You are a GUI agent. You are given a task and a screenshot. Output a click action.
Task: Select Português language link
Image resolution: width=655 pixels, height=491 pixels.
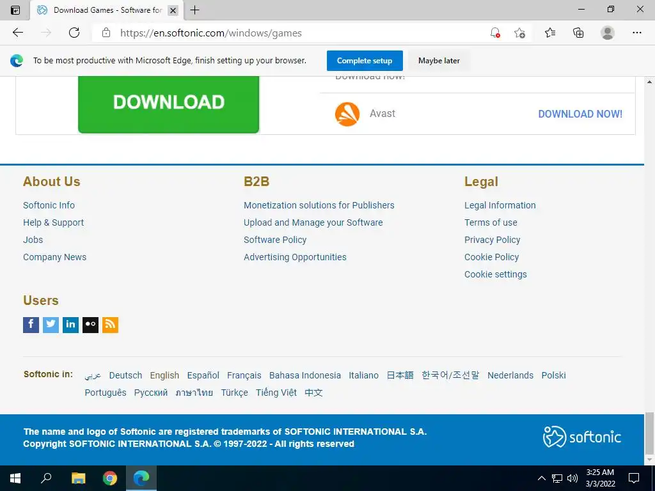tap(106, 393)
